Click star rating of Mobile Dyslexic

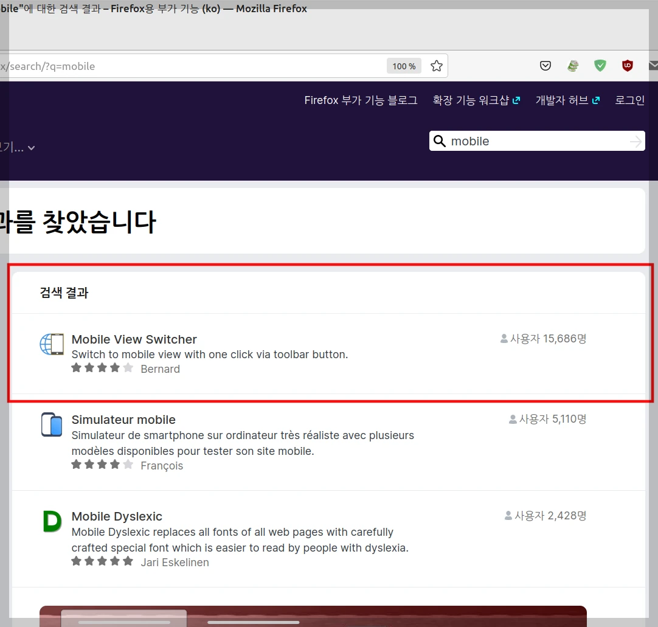click(102, 561)
